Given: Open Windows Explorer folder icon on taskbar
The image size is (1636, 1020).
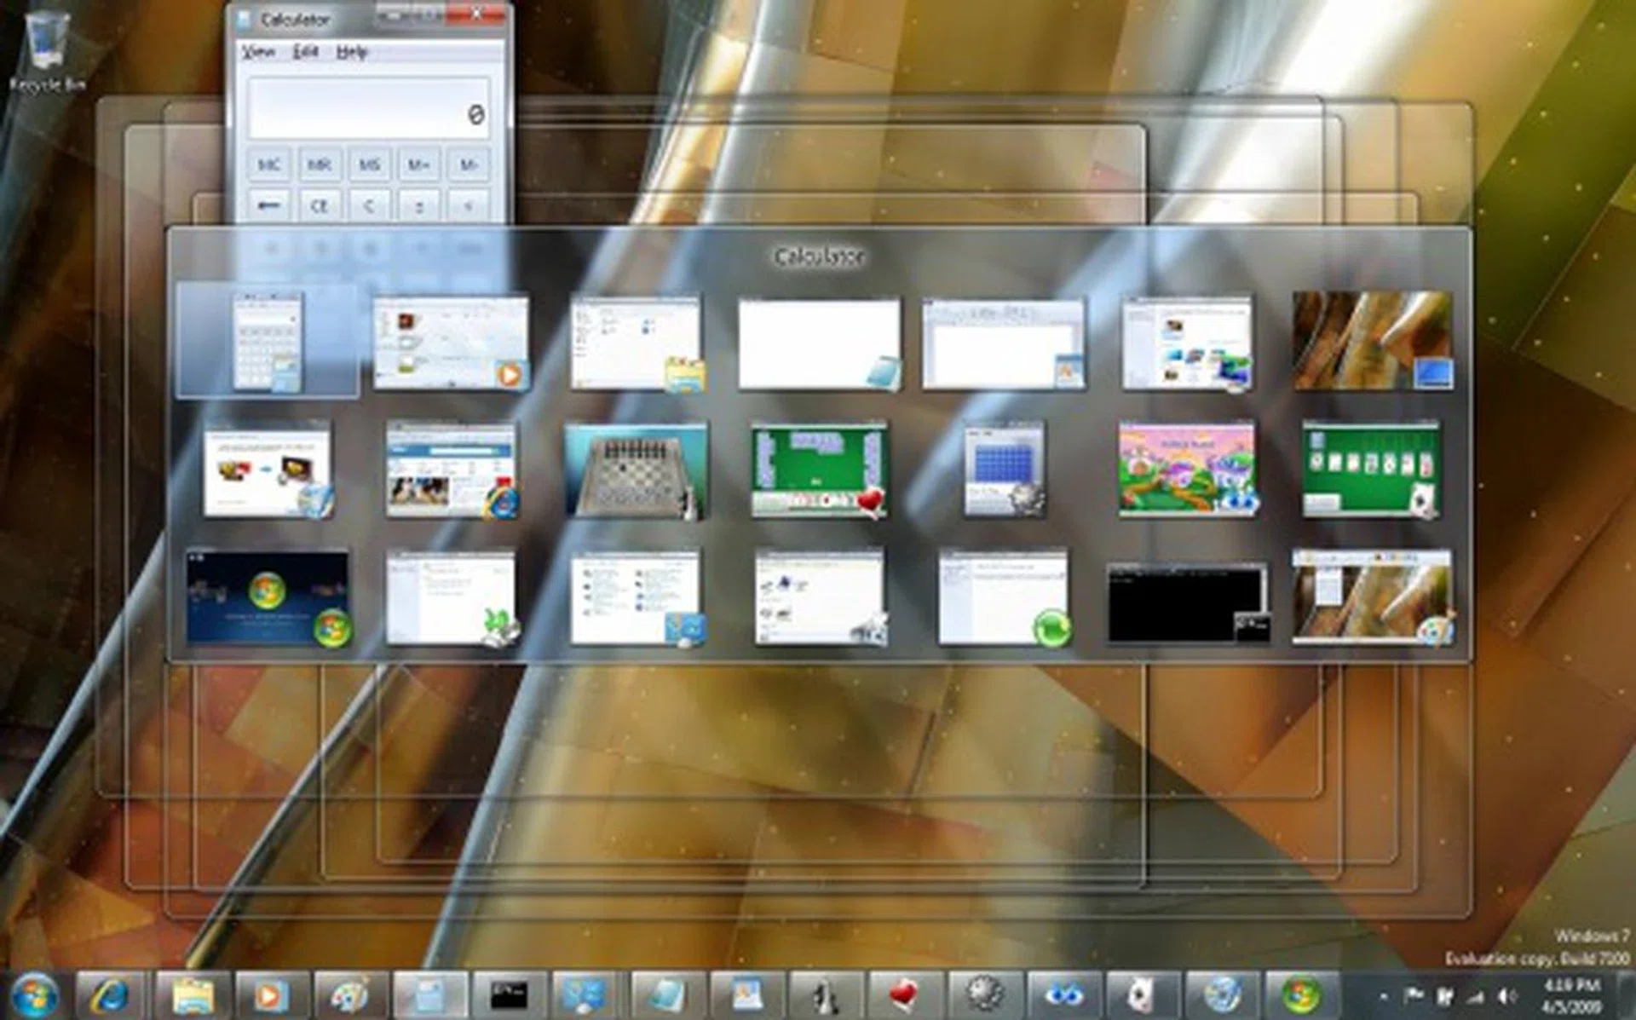Looking at the screenshot, I should pos(193,994).
